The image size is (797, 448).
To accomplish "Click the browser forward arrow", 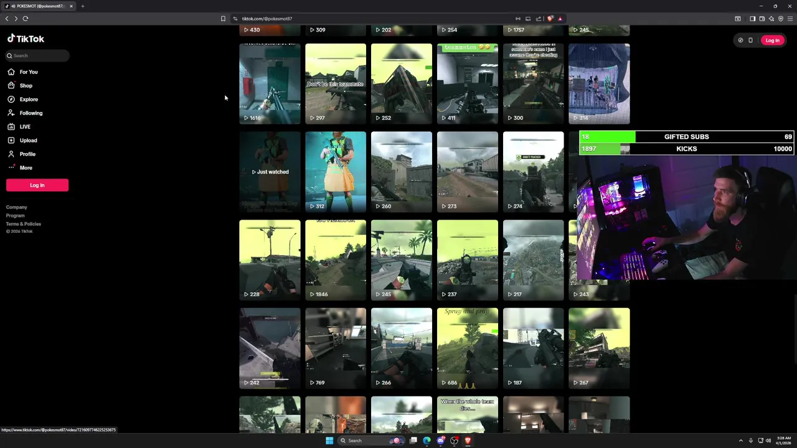I will pos(16,19).
